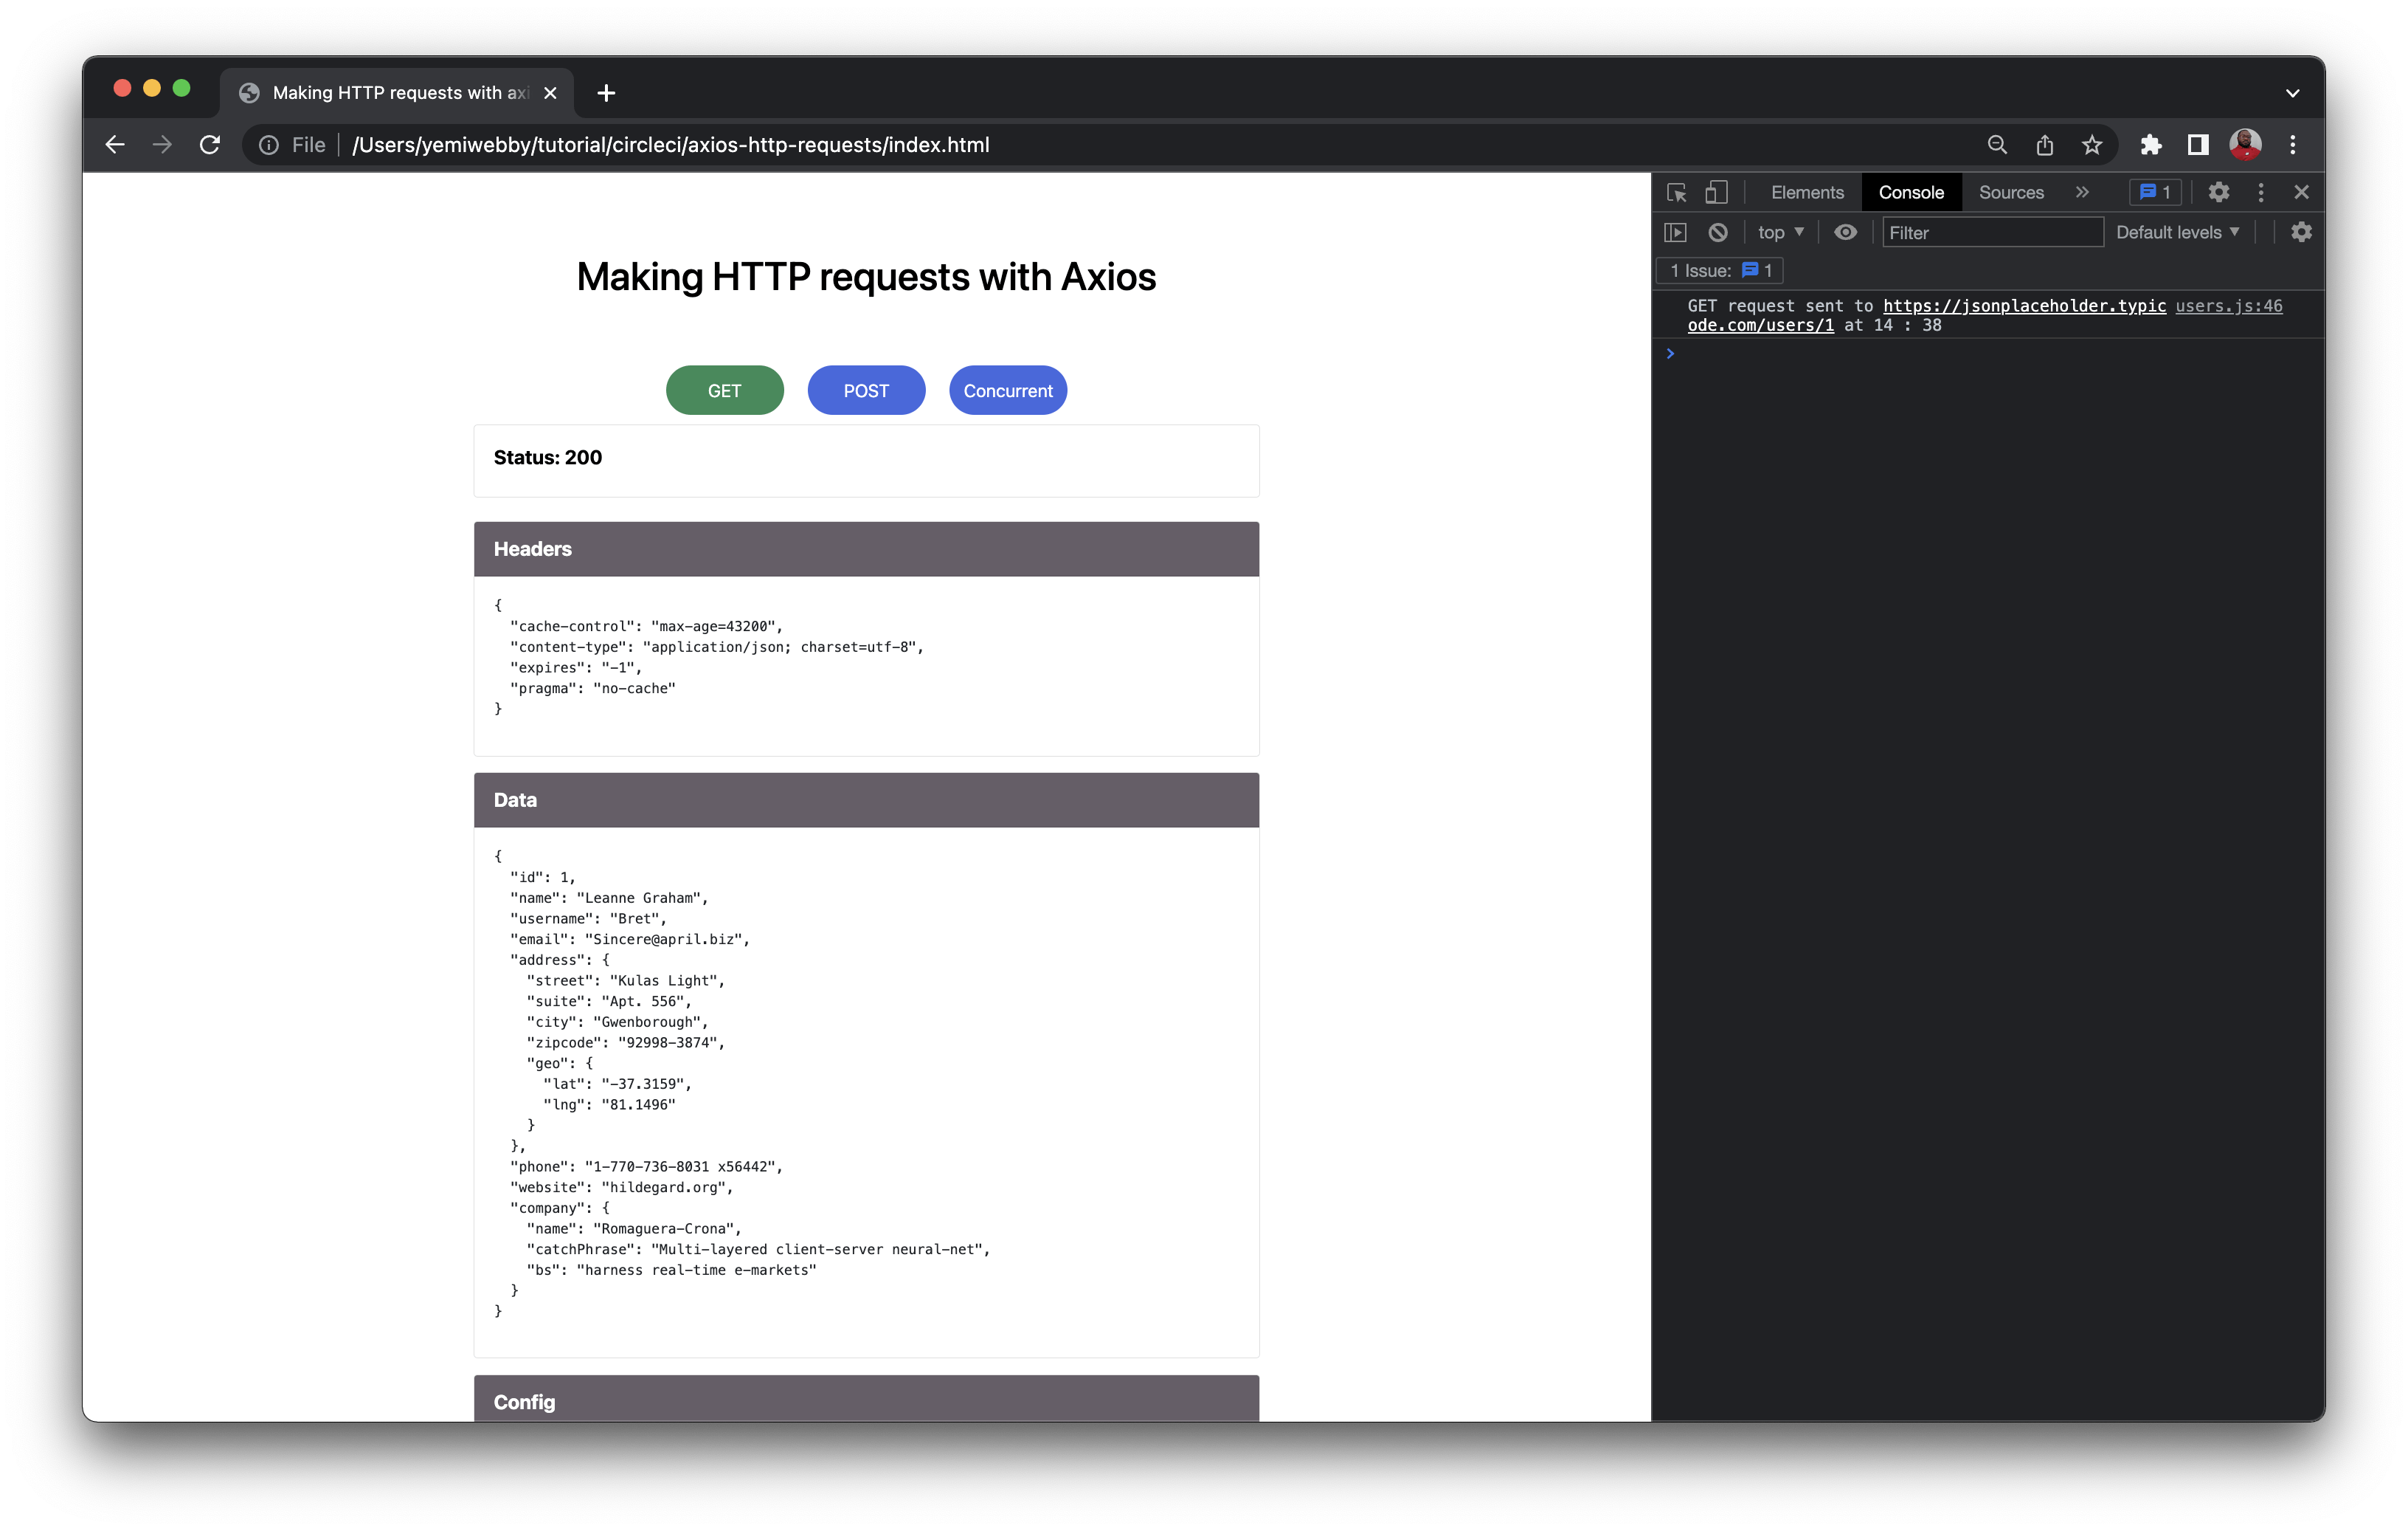Open the extensions puzzle icon
2408x1531 pixels.
[2152, 145]
